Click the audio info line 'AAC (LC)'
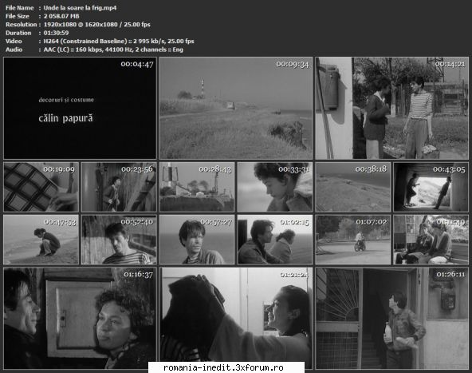Screen dimensions: 472x373 (57, 50)
